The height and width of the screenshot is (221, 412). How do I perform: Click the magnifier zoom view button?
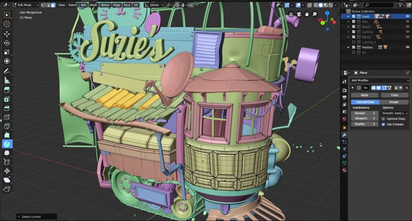(x=315, y=14)
